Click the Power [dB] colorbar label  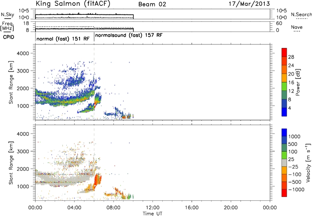pyautogui.click(x=298, y=82)
